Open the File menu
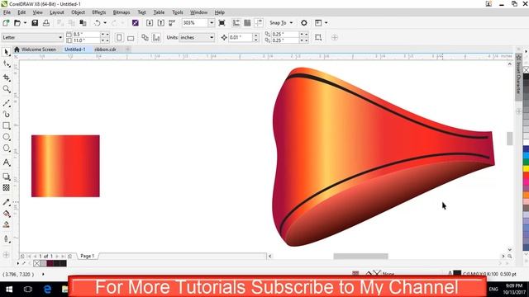This screenshot has width=529, height=297. (7, 12)
